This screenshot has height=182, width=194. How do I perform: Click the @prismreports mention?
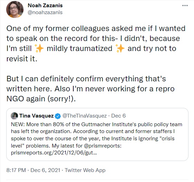pyautogui.click(x=102, y=146)
